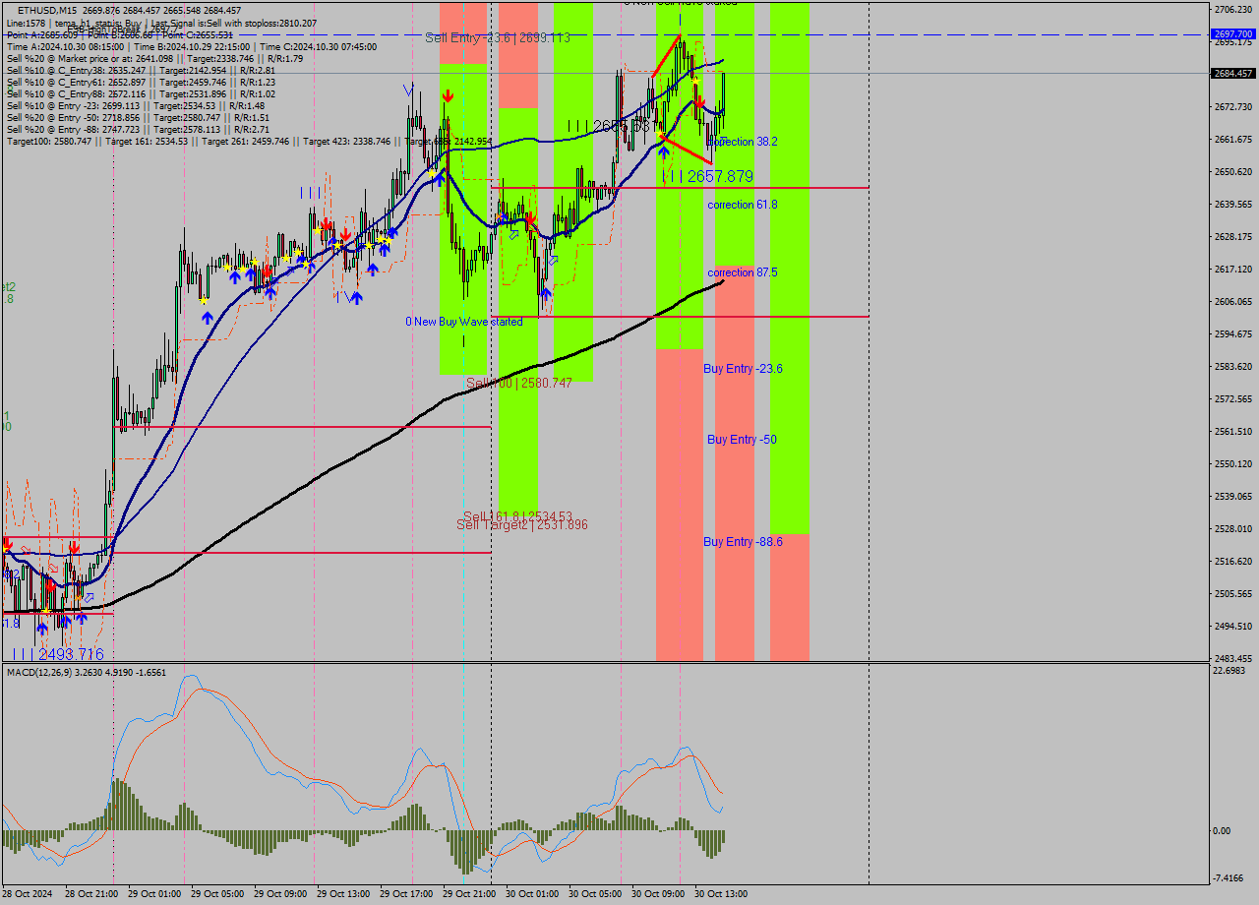Click the 'correction 61.8' level label

pos(743,205)
